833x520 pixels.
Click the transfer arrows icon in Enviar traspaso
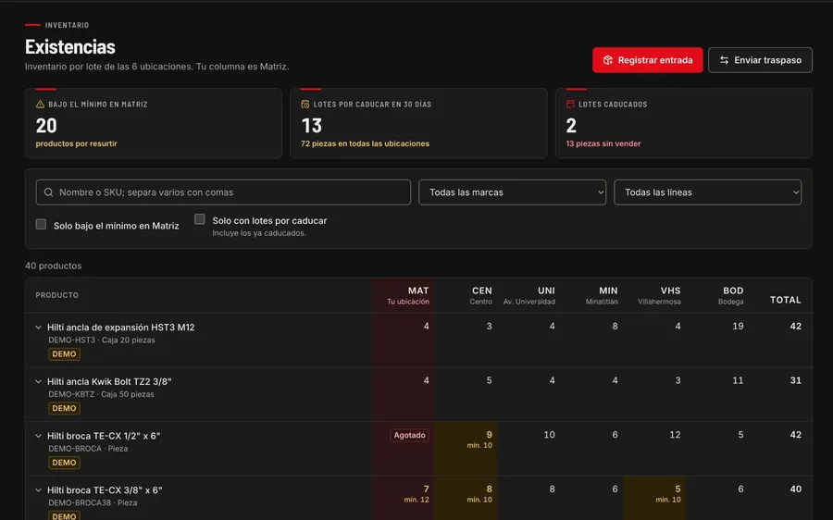724,60
